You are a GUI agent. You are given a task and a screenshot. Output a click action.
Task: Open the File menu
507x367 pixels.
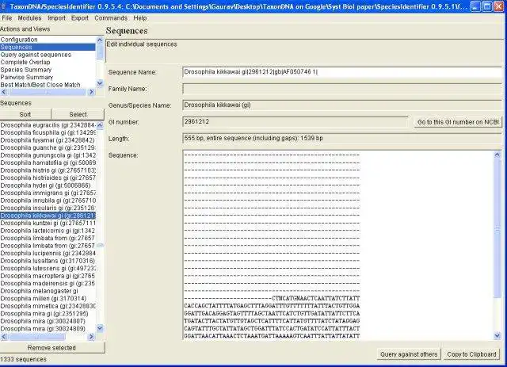coord(7,18)
